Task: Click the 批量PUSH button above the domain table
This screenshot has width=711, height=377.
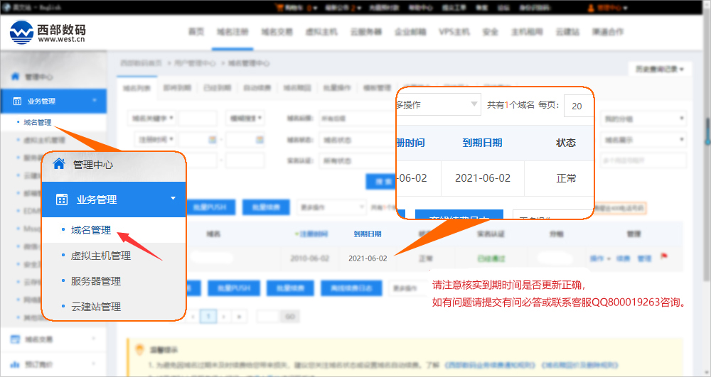Action: click(208, 207)
